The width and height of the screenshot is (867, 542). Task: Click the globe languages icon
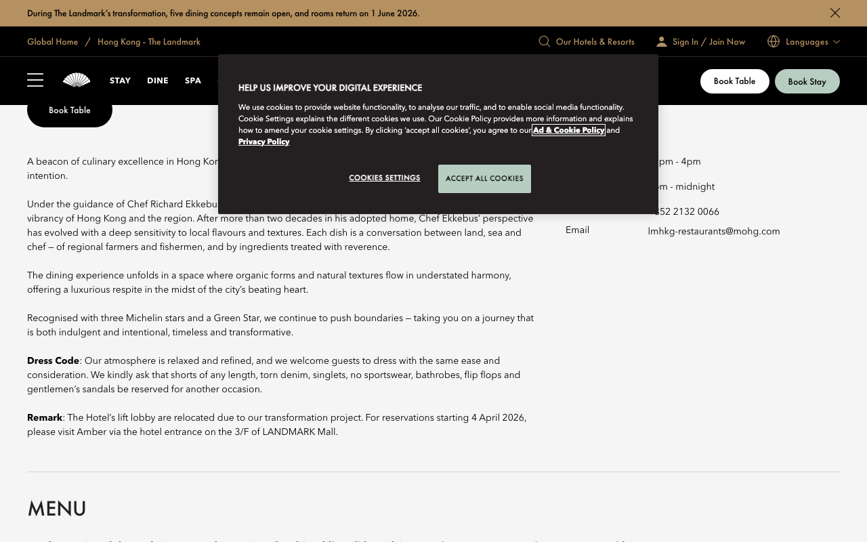coord(774,41)
